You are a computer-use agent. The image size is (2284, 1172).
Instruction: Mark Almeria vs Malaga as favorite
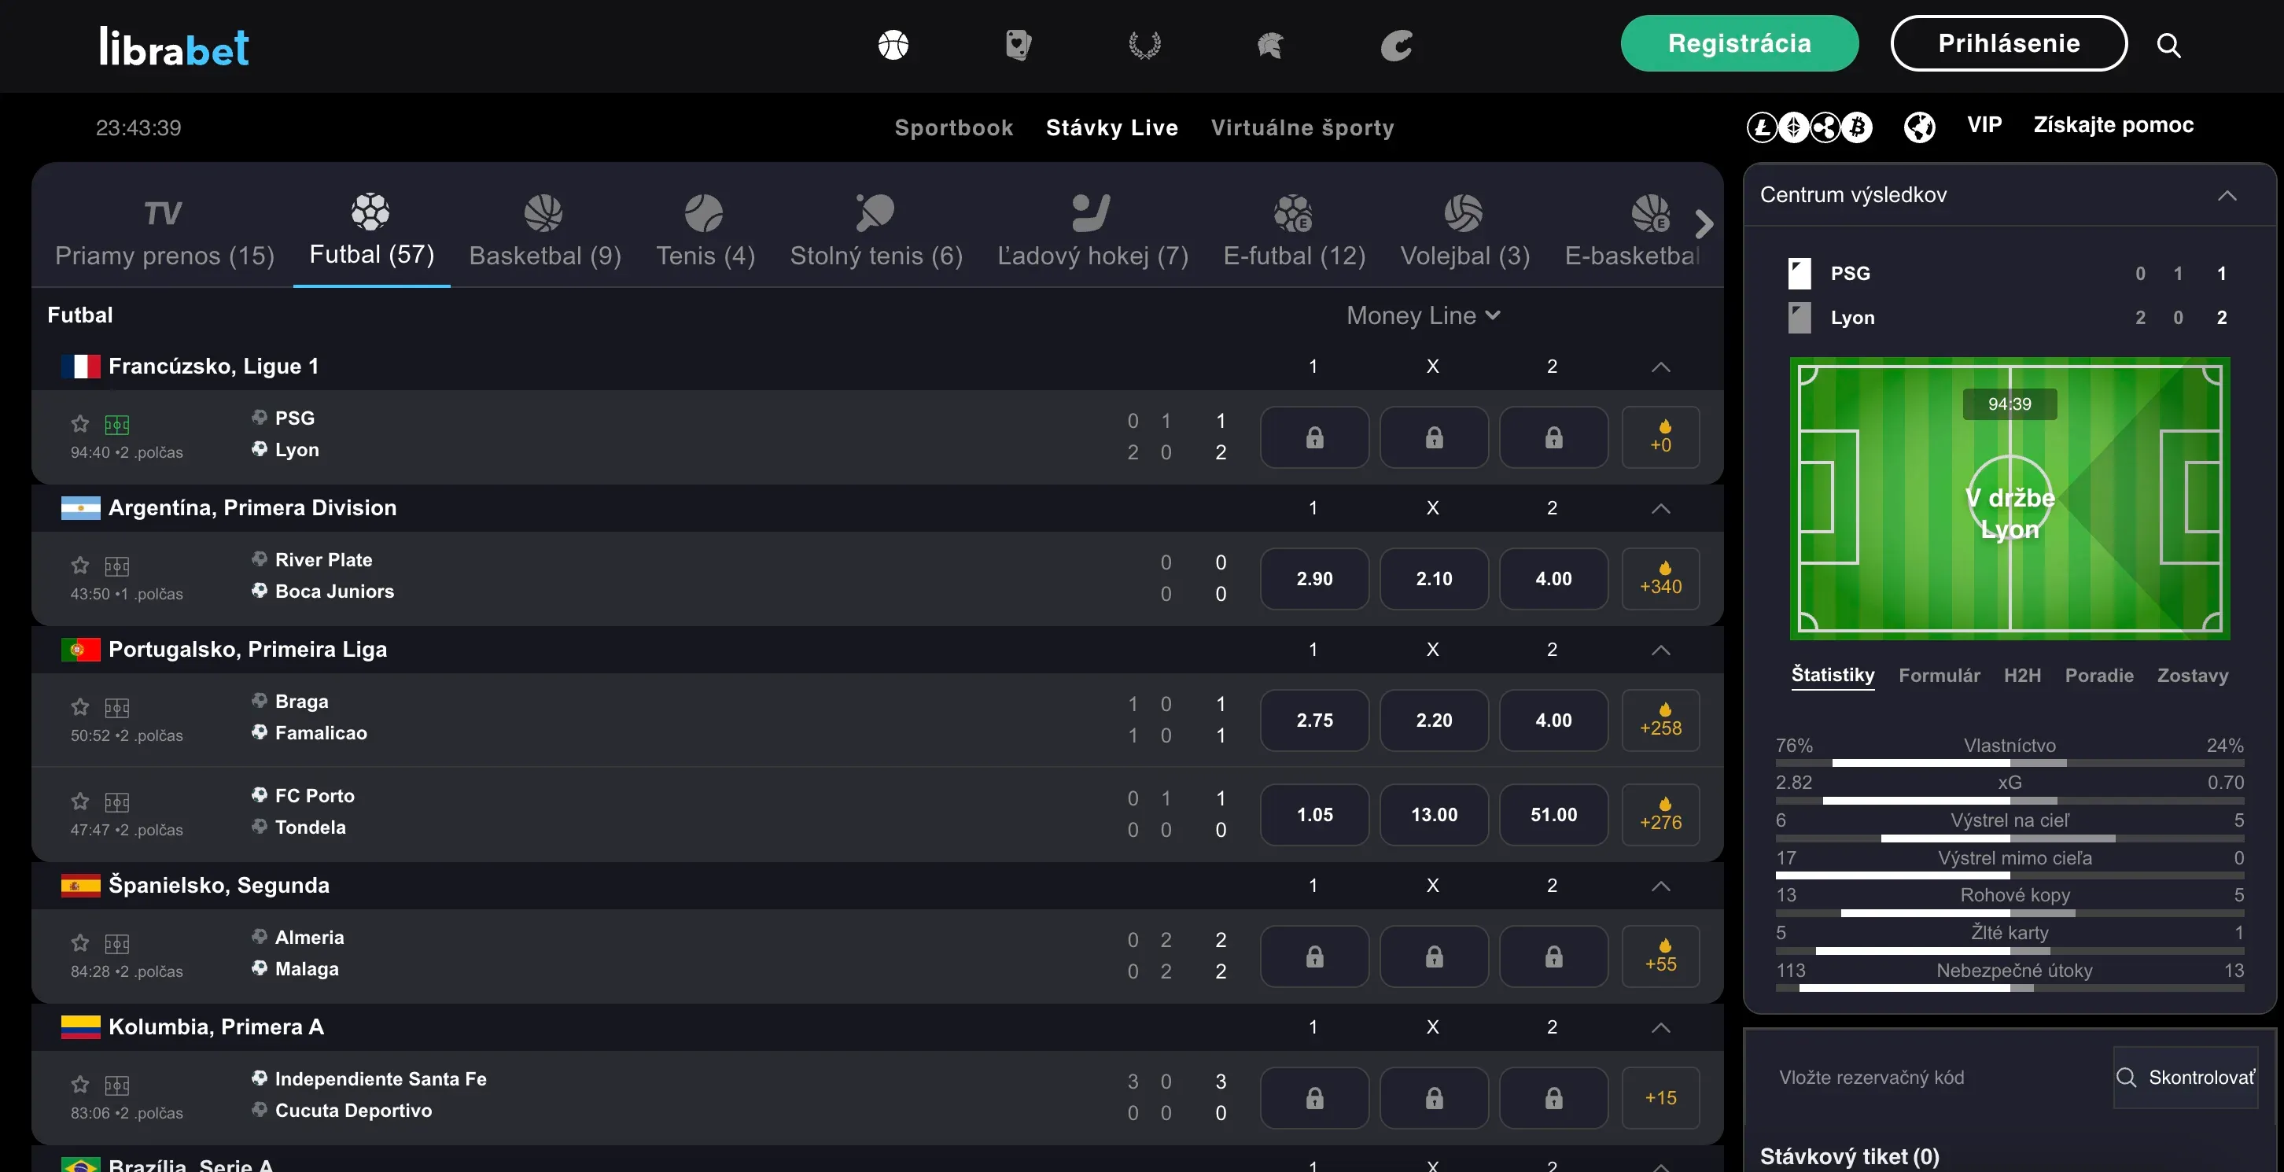click(79, 942)
